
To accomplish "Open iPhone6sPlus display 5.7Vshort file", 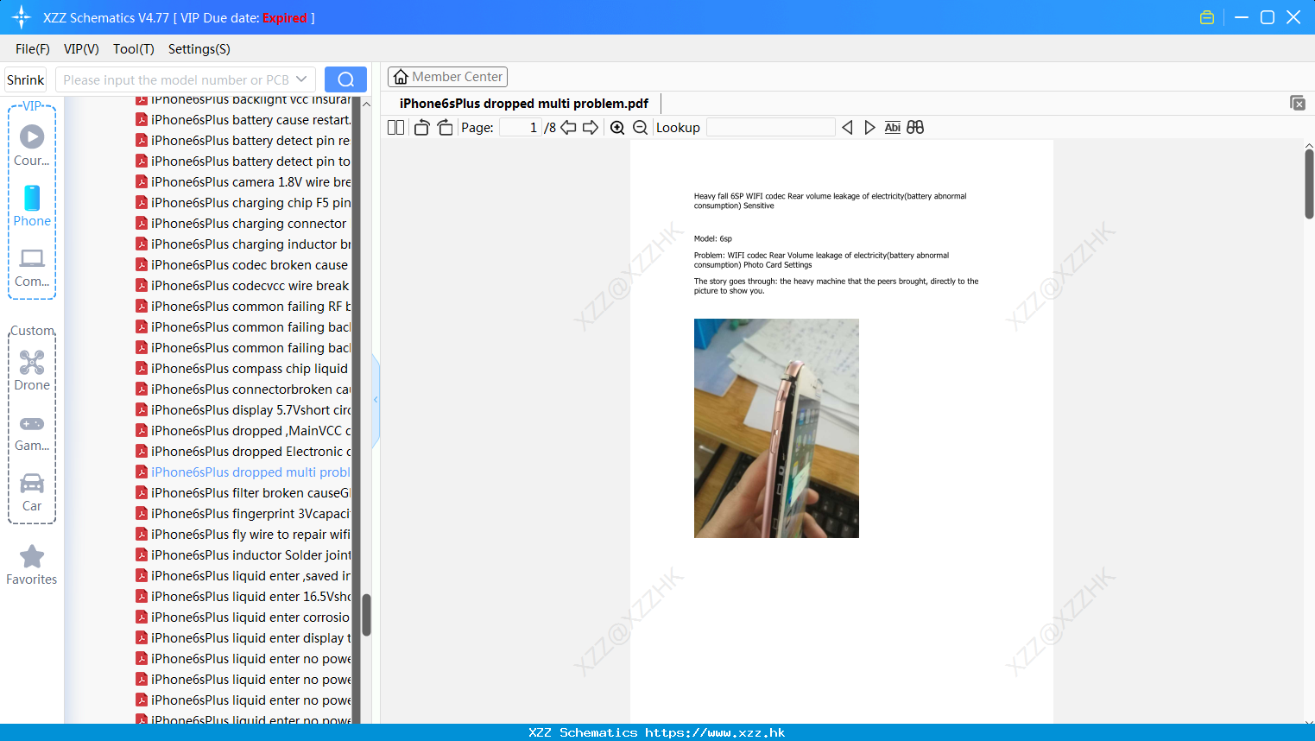I will [243, 410].
